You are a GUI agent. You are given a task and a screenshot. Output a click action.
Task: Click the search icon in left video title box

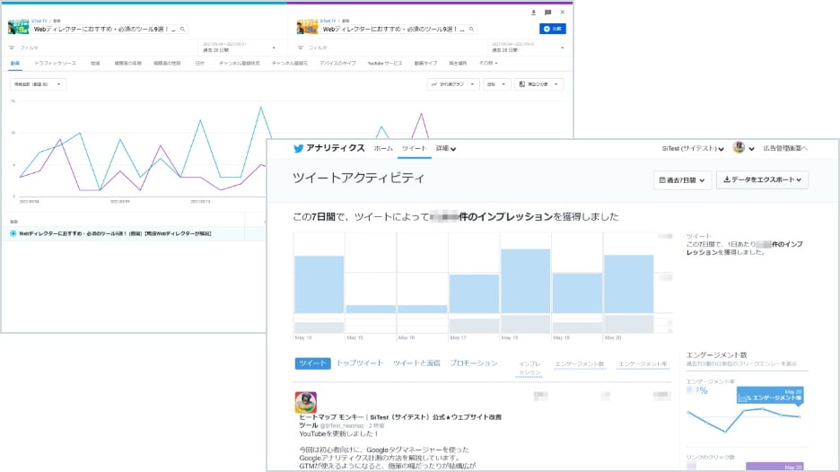point(183,29)
